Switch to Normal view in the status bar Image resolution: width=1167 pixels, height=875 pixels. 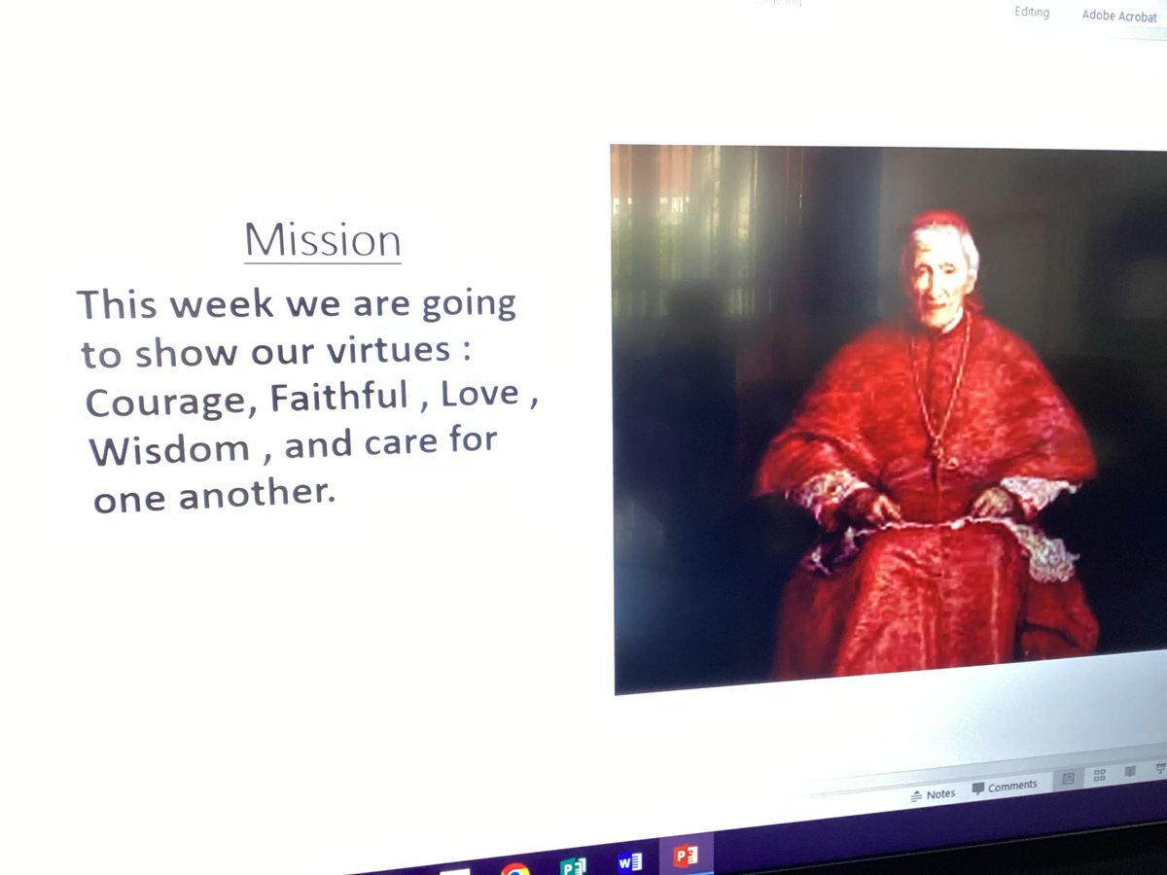coord(1068,778)
